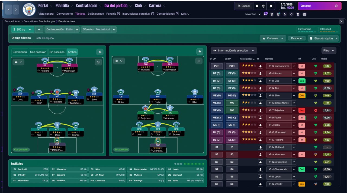Click the Con posesión label pill on left pitch
347x193 pixels.
pos(21,150)
